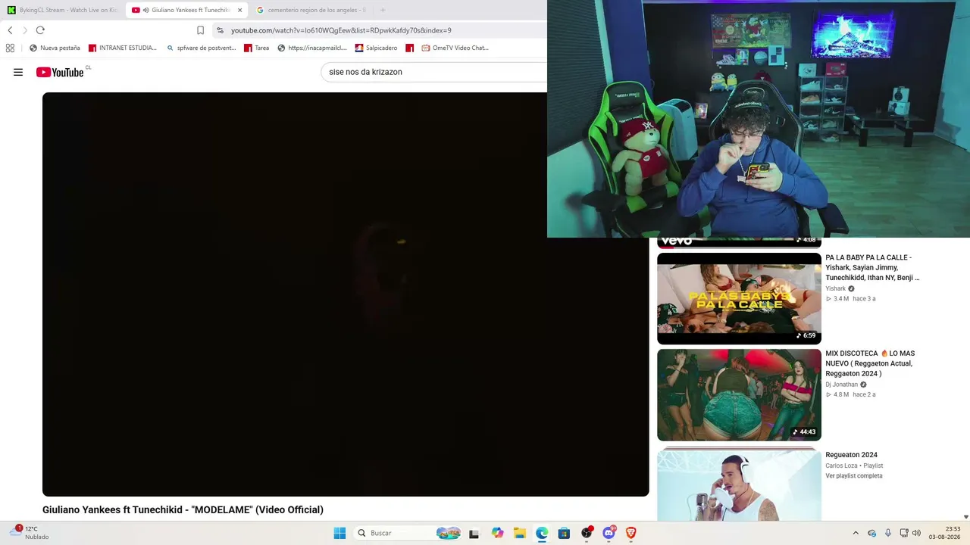
Task: Switch to the cementerio region Google tab
Action: pos(312,10)
